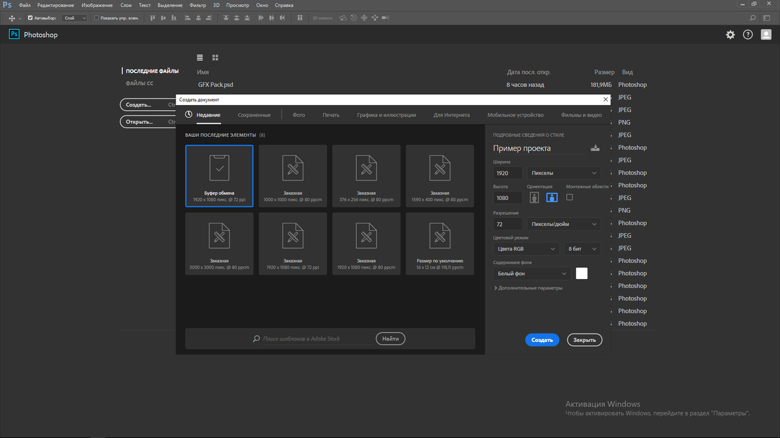Viewport: 780px width, 438px height.
Task: Choose landscape orientation icon
Action: click(551, 197)
